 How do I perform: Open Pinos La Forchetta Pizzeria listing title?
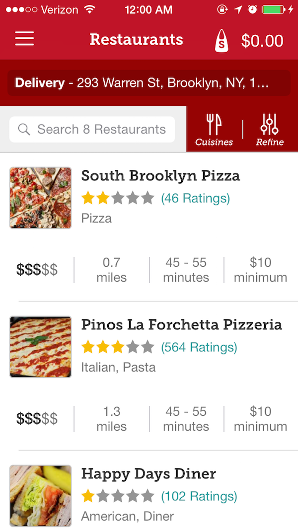[x=181, y=325]
